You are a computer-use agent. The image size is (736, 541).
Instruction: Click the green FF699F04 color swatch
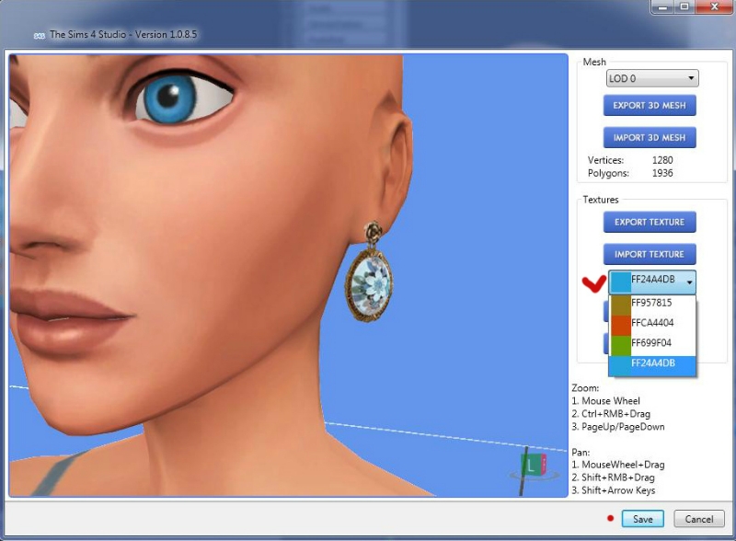(x=619, y=344)
